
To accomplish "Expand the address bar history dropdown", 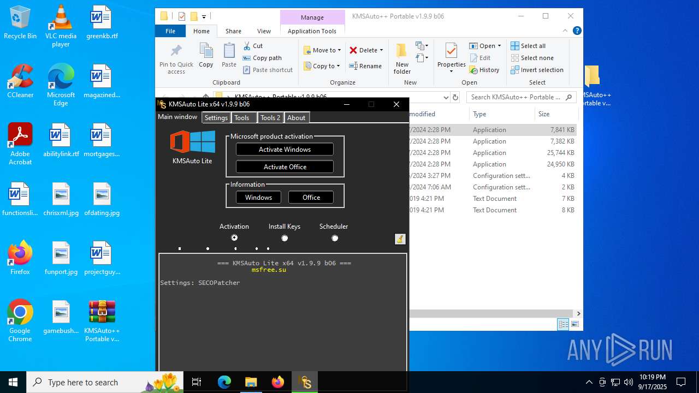I will [446, 97].
